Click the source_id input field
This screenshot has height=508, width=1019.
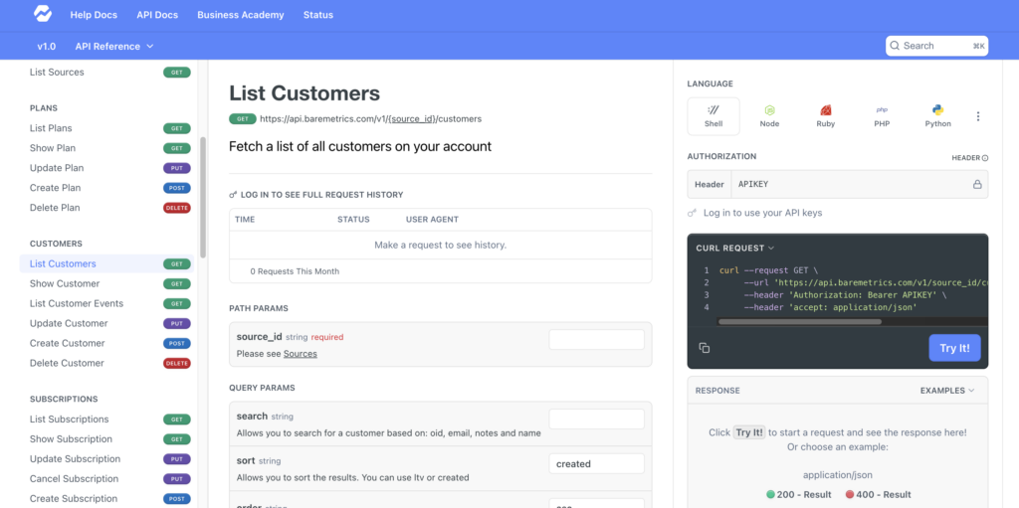click(x=597, y=340)
